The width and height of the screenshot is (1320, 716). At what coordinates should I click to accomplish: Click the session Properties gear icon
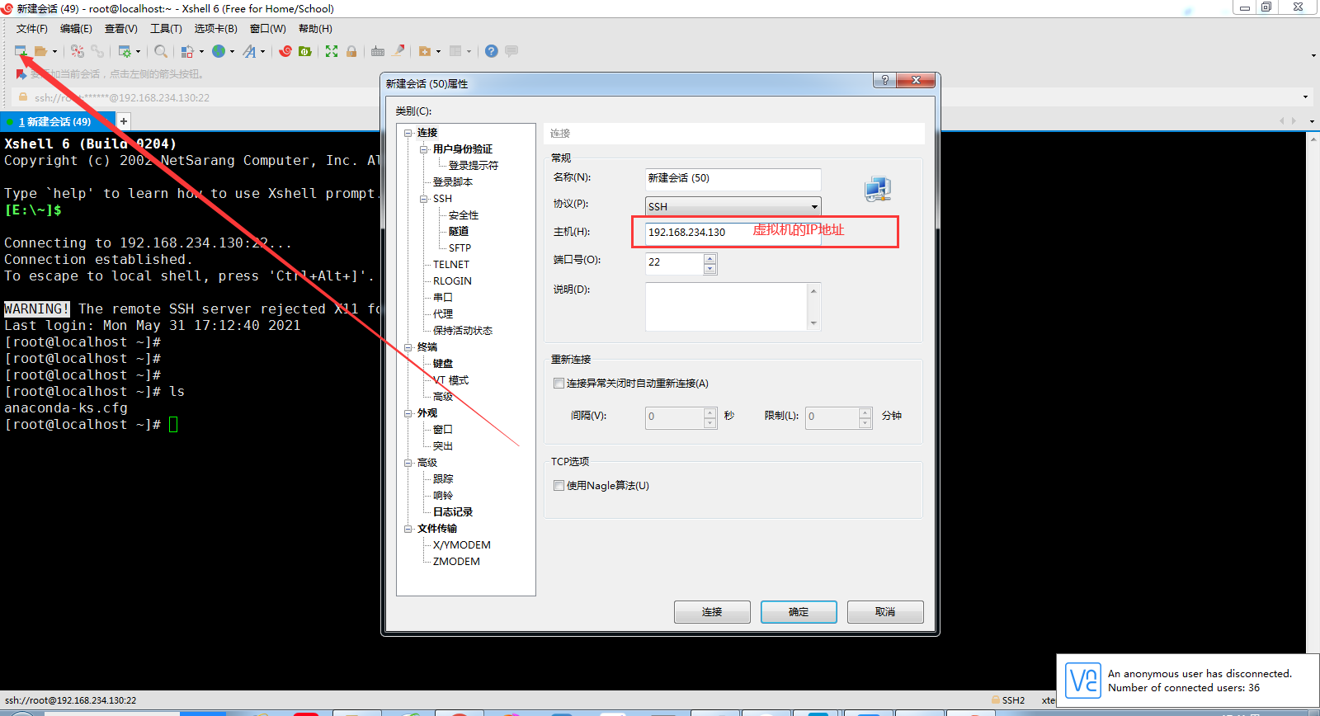click(x=125, y=51)
